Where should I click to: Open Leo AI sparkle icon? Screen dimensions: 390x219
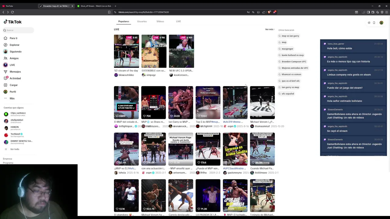point(378,12)
